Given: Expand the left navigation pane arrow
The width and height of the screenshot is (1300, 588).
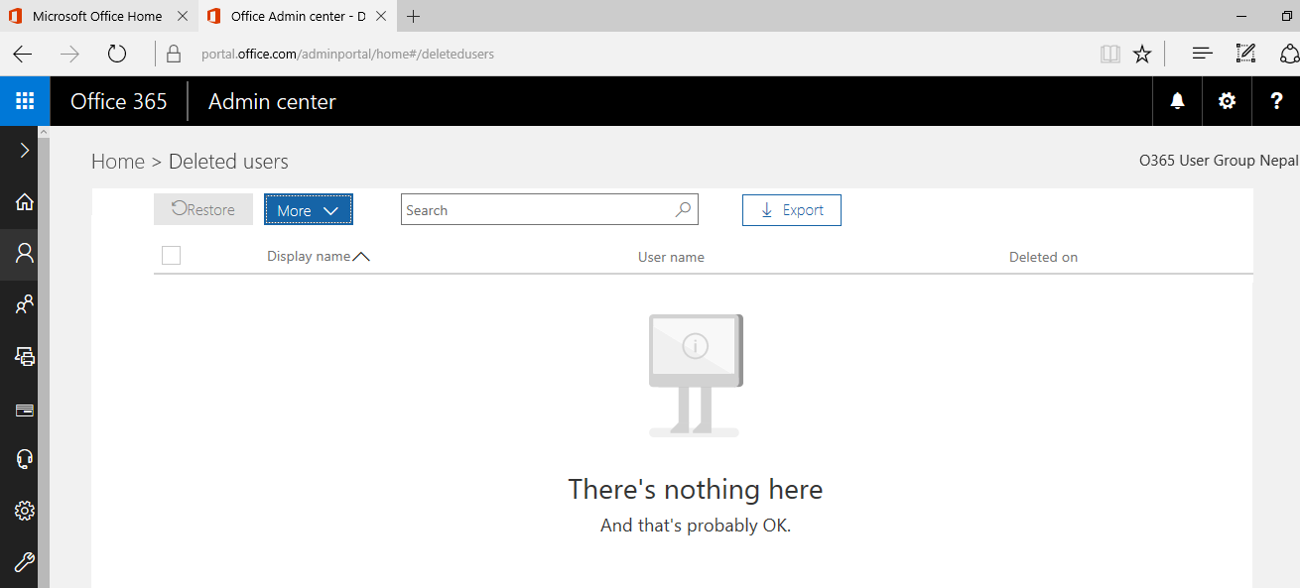Looking at the screenshot, I should (25, 151).
